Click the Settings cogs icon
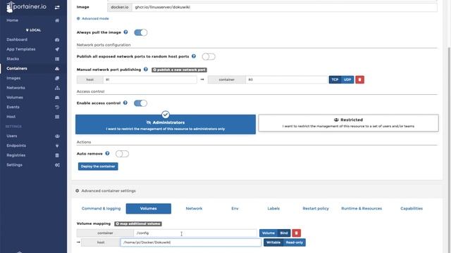 (57, 165)
